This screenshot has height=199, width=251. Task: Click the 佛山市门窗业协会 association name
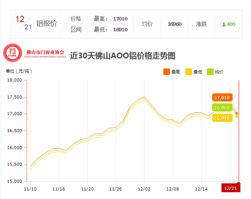click(x=45, y=52)
